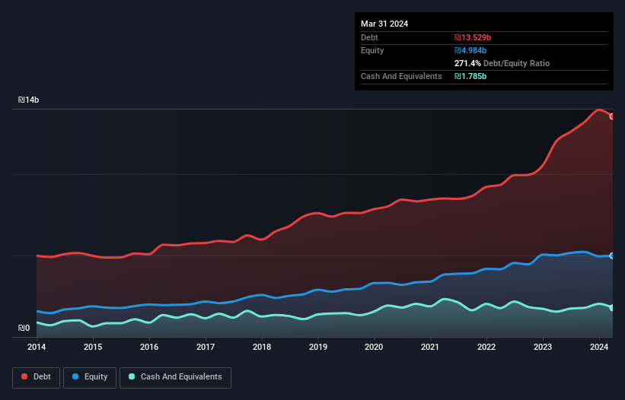Click the 2015 x-axis label

pos(93,347)
